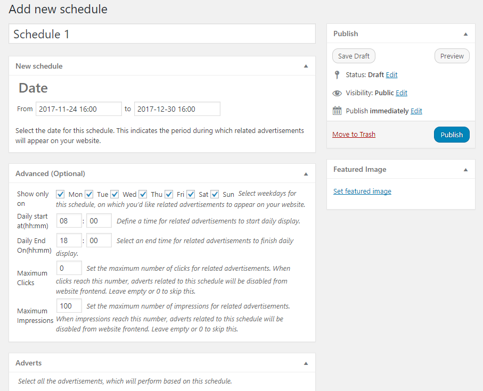The width and height of the screenshot is (483, 391).
Task: Click the blue Publish button
Action: point(452,135)
